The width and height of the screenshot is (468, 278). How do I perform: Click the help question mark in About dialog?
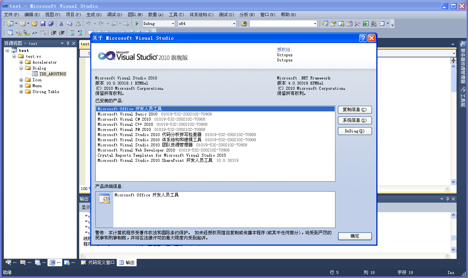(363, 38)
